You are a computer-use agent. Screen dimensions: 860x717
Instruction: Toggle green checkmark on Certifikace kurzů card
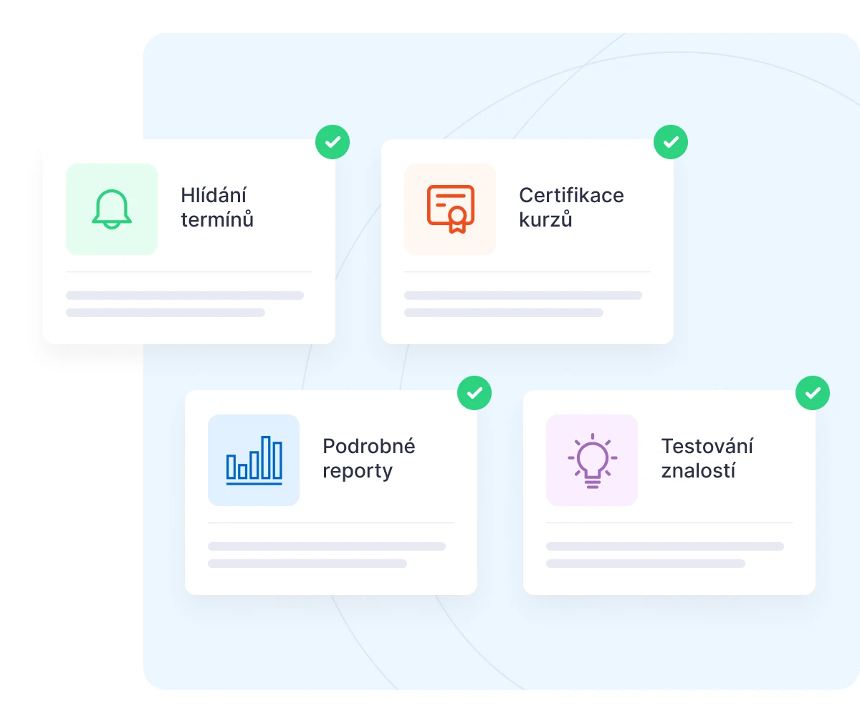coord(671,142)
